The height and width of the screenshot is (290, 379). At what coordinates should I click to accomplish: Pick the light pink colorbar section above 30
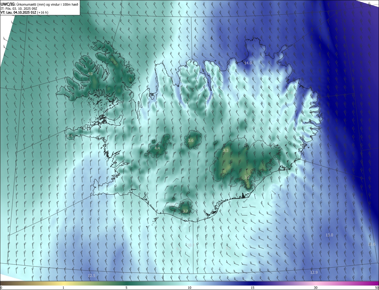[x=316, y=283]
